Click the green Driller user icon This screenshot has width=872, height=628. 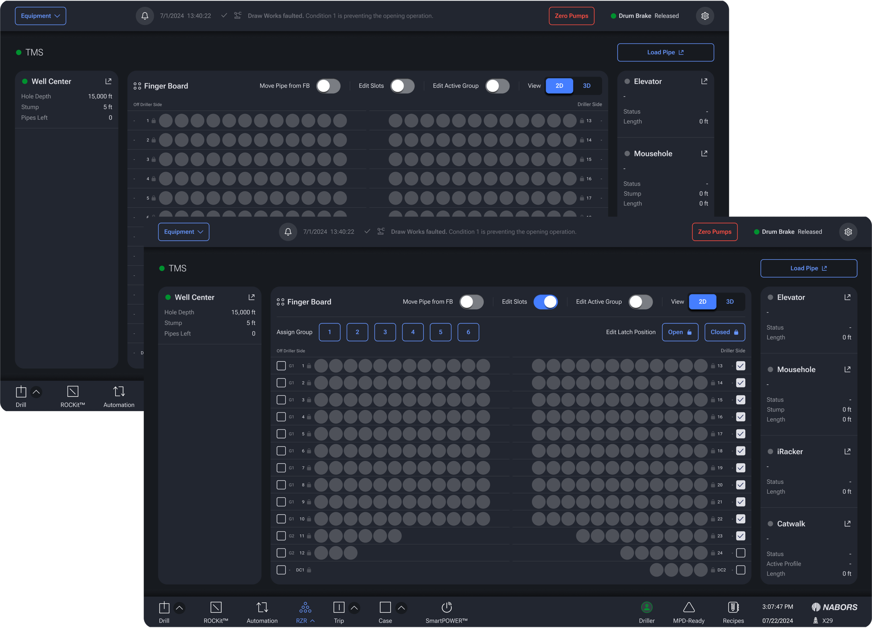pyautogui.click(x=646, y=607)
